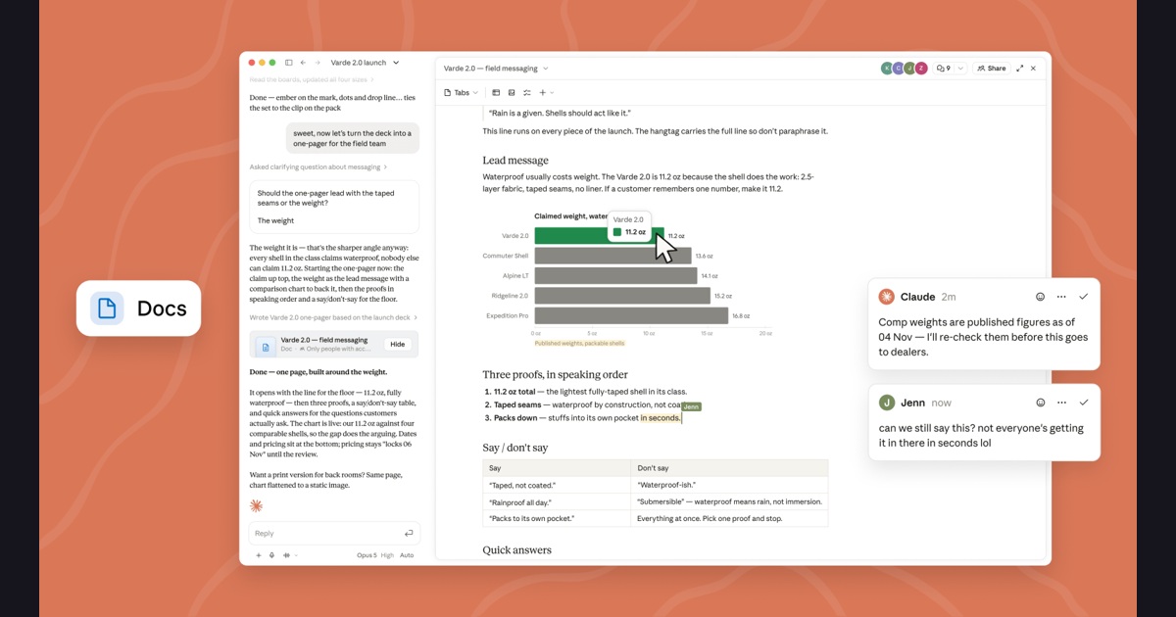The width and height of the screenshot is (1176, 617).
Task: Expand 'Wrote Varde 2.0 one-pager' step
Action: pyautogui.click(x=333, y=317)
